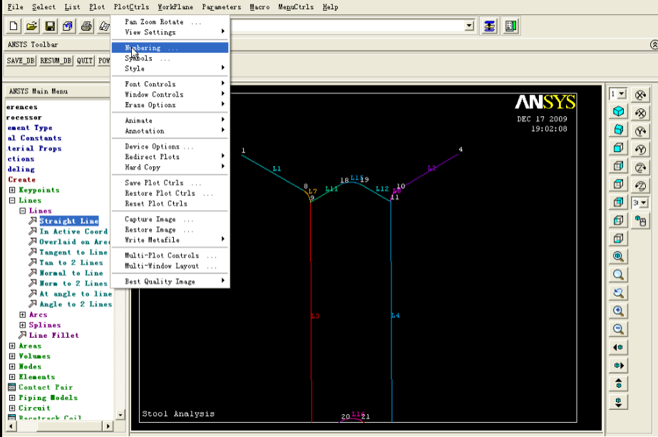Expand the Volumes tree node
Screen dimensions: 658x437
point(12,356)
